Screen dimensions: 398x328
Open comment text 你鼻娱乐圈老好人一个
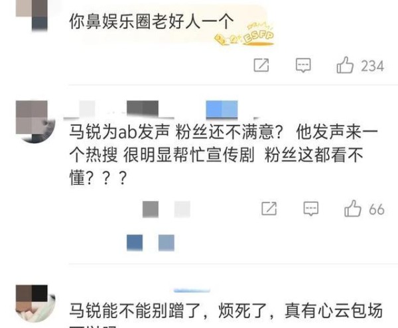coord(151,21)
